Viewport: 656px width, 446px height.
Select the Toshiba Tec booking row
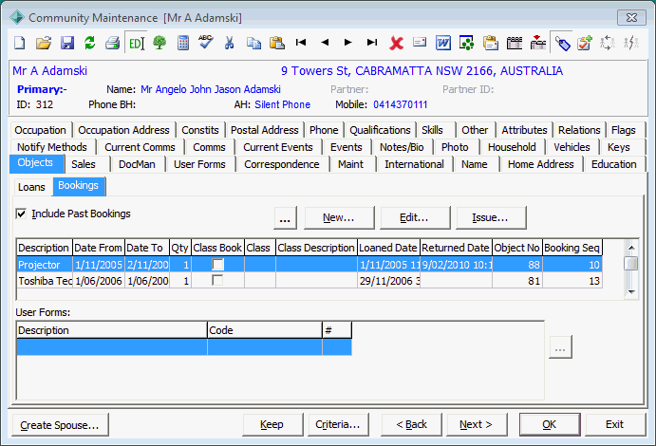pyautogui.click(x=309, y=281)
